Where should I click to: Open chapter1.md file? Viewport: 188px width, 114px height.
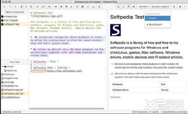(x=11, y=78)
